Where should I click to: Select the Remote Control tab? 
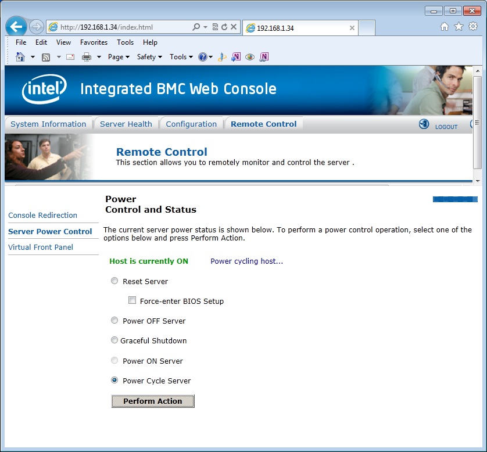263,124
